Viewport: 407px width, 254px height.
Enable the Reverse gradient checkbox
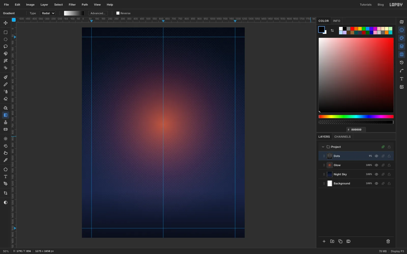click(118, 13)
